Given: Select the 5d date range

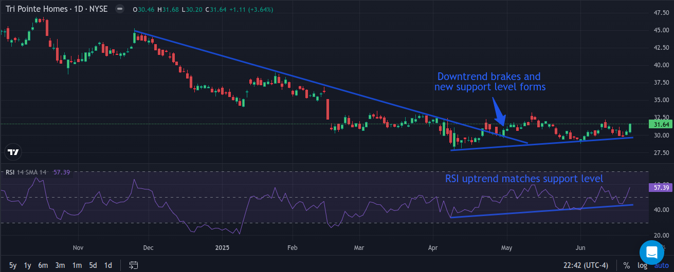Looking at the screenshot, I should point(93,265).
